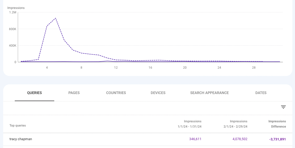Viewport: 295px width, 148px height.
Task: Go to the DEVICES tab
Action: coord(158,93)
